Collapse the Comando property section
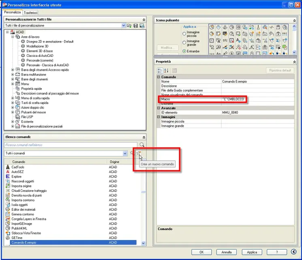 point(158,77)
